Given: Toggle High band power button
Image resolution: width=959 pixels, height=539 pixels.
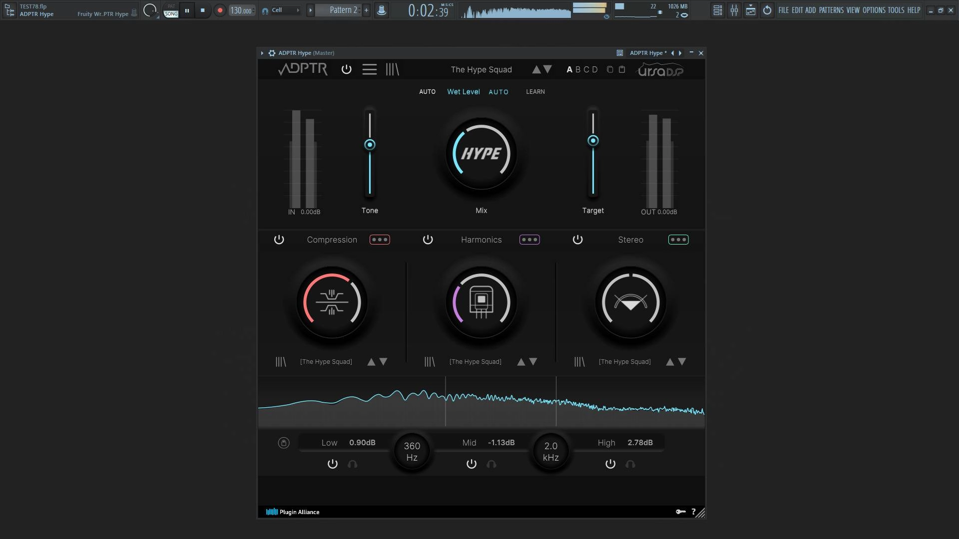Looking at the screenshot, I should coord(610,464).
